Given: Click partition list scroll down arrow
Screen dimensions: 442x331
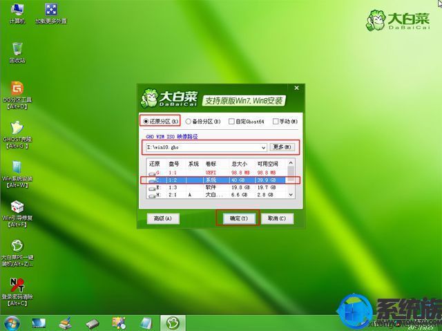Looking at the screenshot, I should click(291, 195).
